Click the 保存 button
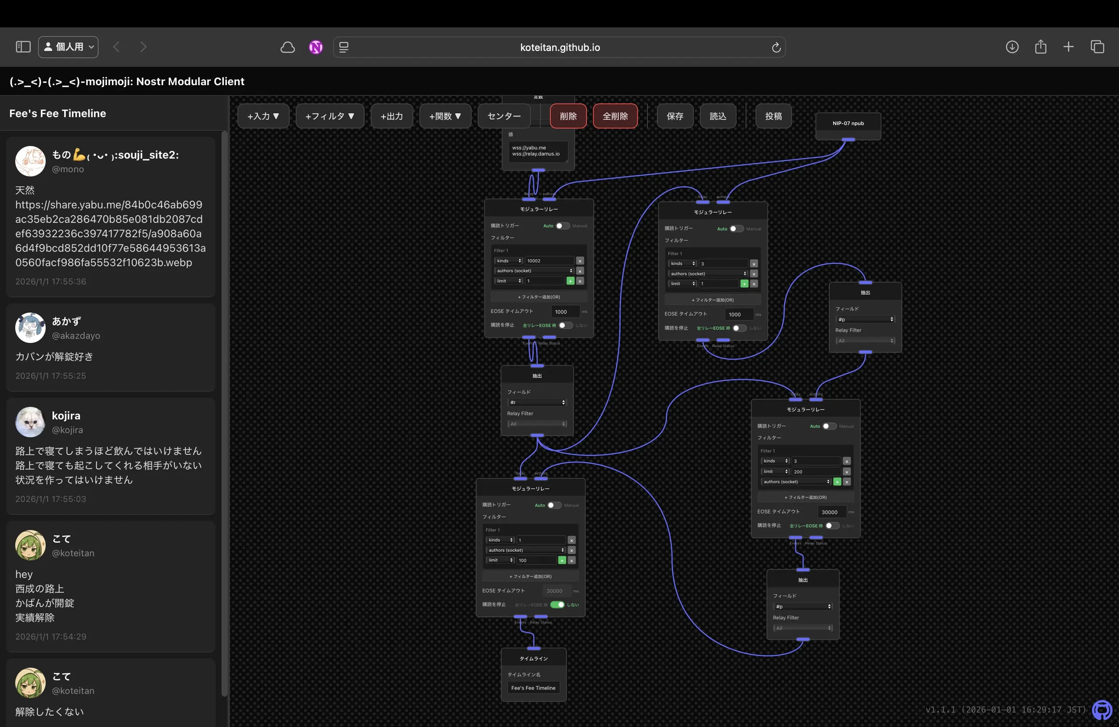1119x727 pixels. [675, 116]
